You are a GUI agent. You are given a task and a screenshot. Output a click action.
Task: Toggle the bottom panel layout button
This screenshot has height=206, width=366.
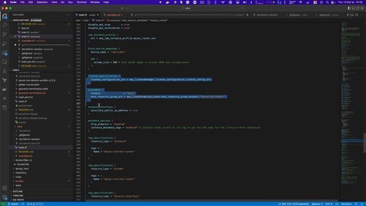[353, 8]
